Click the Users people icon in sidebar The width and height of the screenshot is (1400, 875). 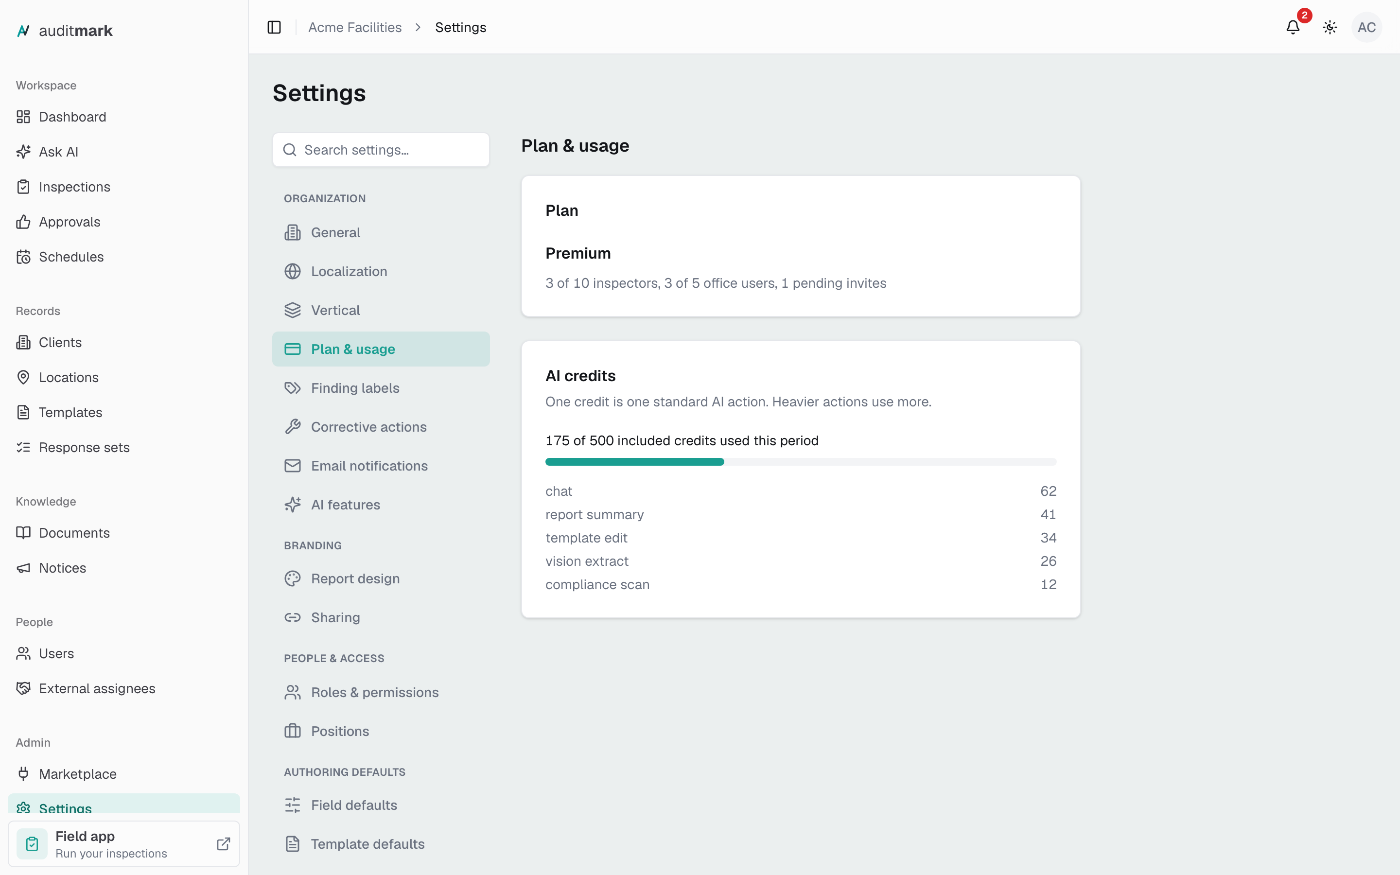tap(23, 653)
